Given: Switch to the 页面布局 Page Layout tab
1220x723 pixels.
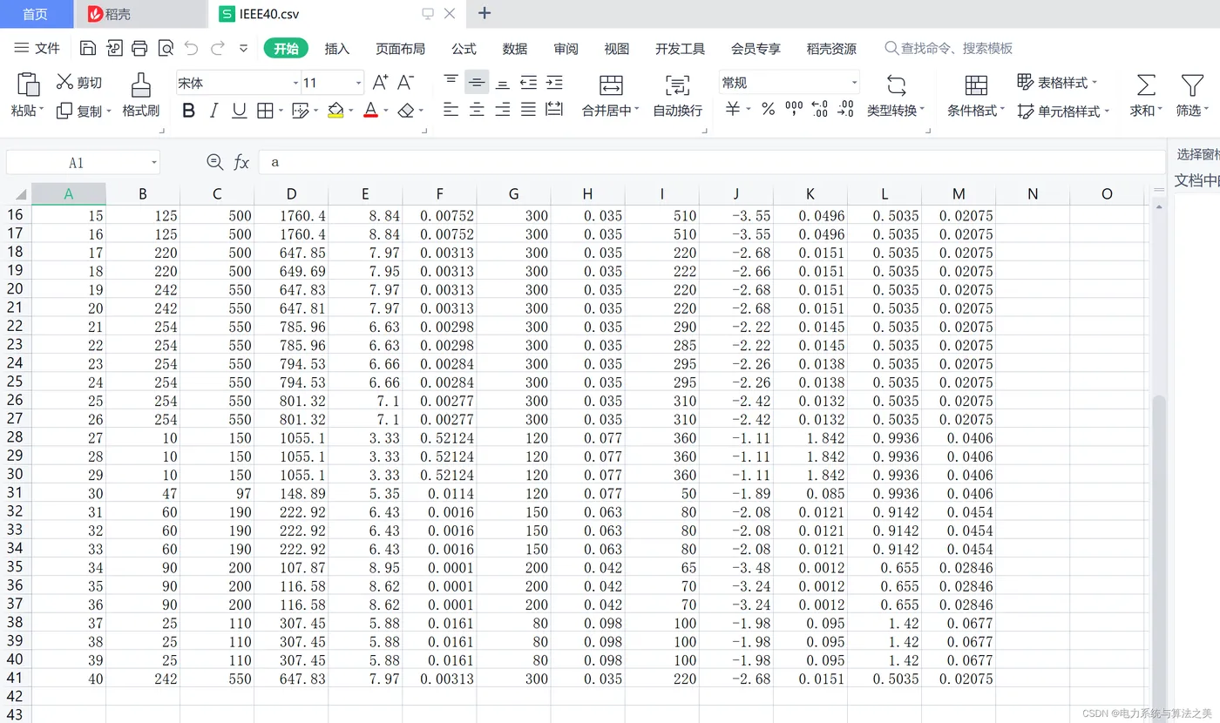Looking at the screenshot, I should pyautogui.click(x=401, y=49).
